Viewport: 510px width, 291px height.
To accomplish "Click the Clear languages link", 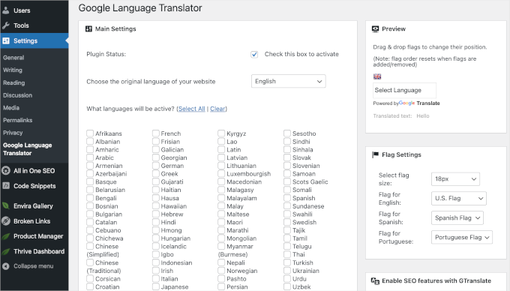I will click(x=217, y=109).
